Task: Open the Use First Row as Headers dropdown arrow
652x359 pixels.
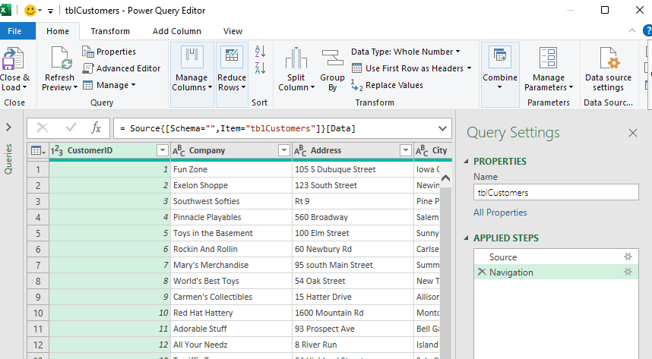Action: [470, 68]
